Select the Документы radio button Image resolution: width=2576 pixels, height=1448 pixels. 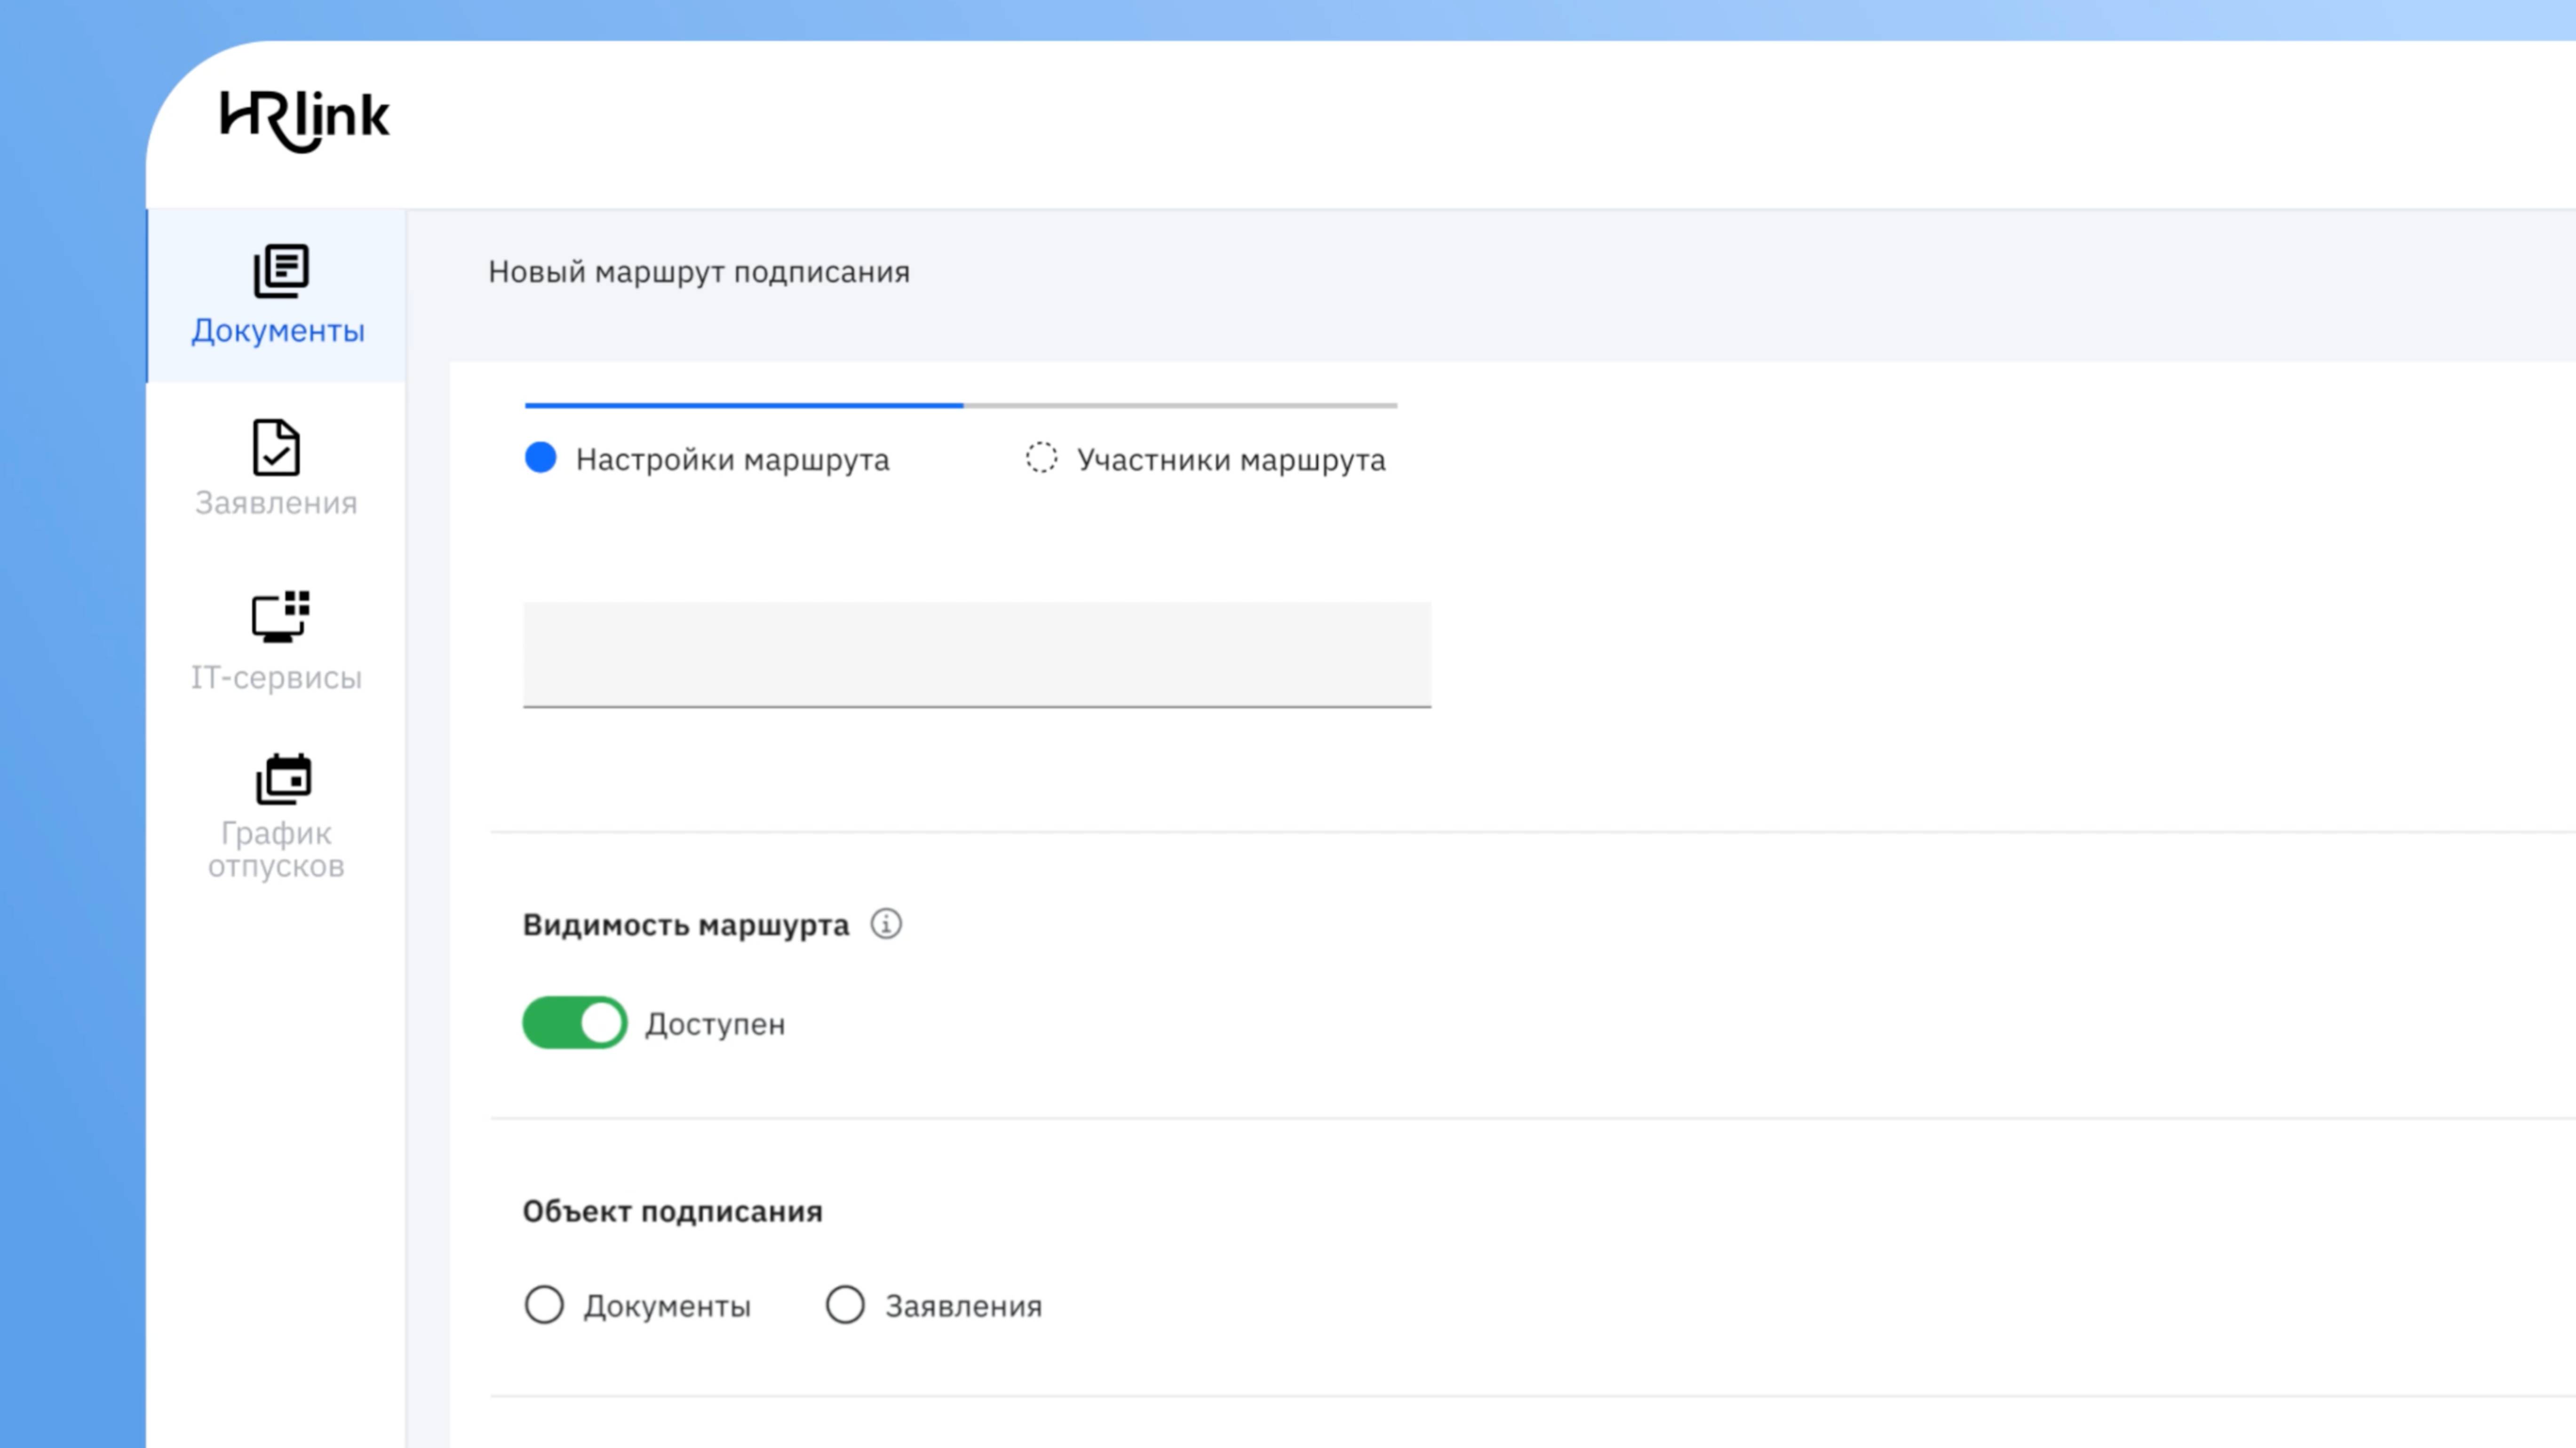tap(544, 1305)
